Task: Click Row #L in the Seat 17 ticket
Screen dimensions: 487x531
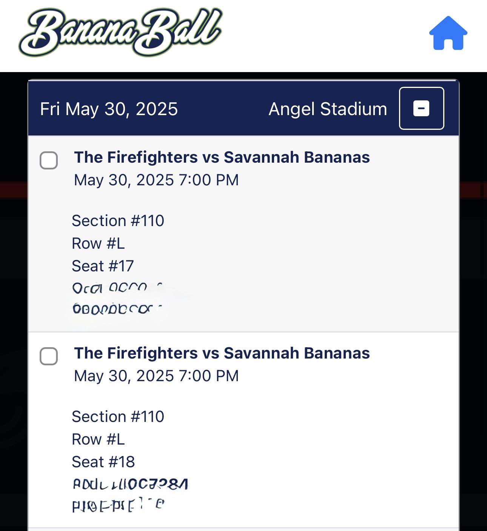Action: pos(98,243)
